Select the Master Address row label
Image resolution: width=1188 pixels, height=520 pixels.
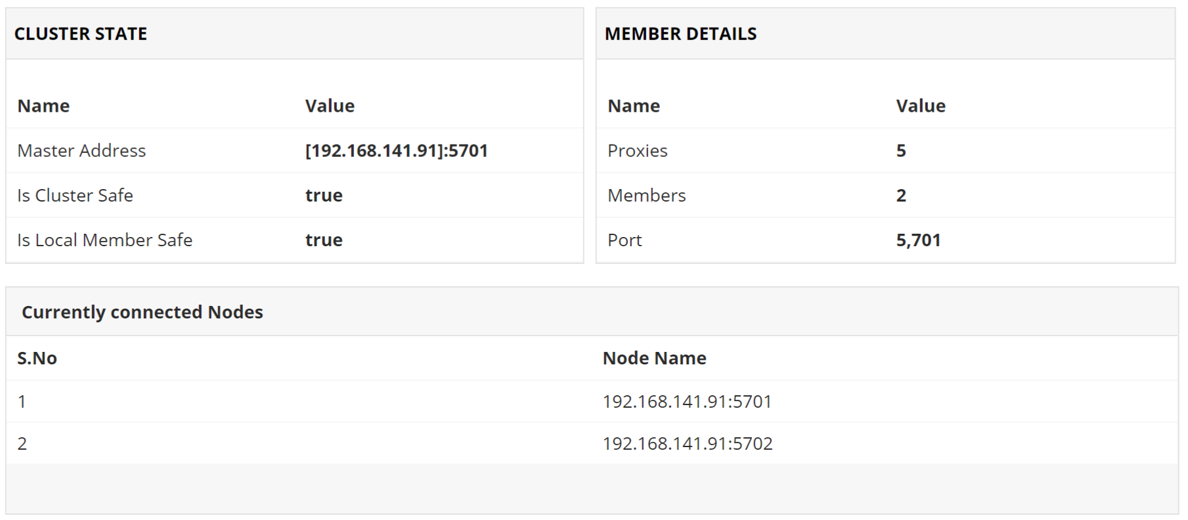81,151
